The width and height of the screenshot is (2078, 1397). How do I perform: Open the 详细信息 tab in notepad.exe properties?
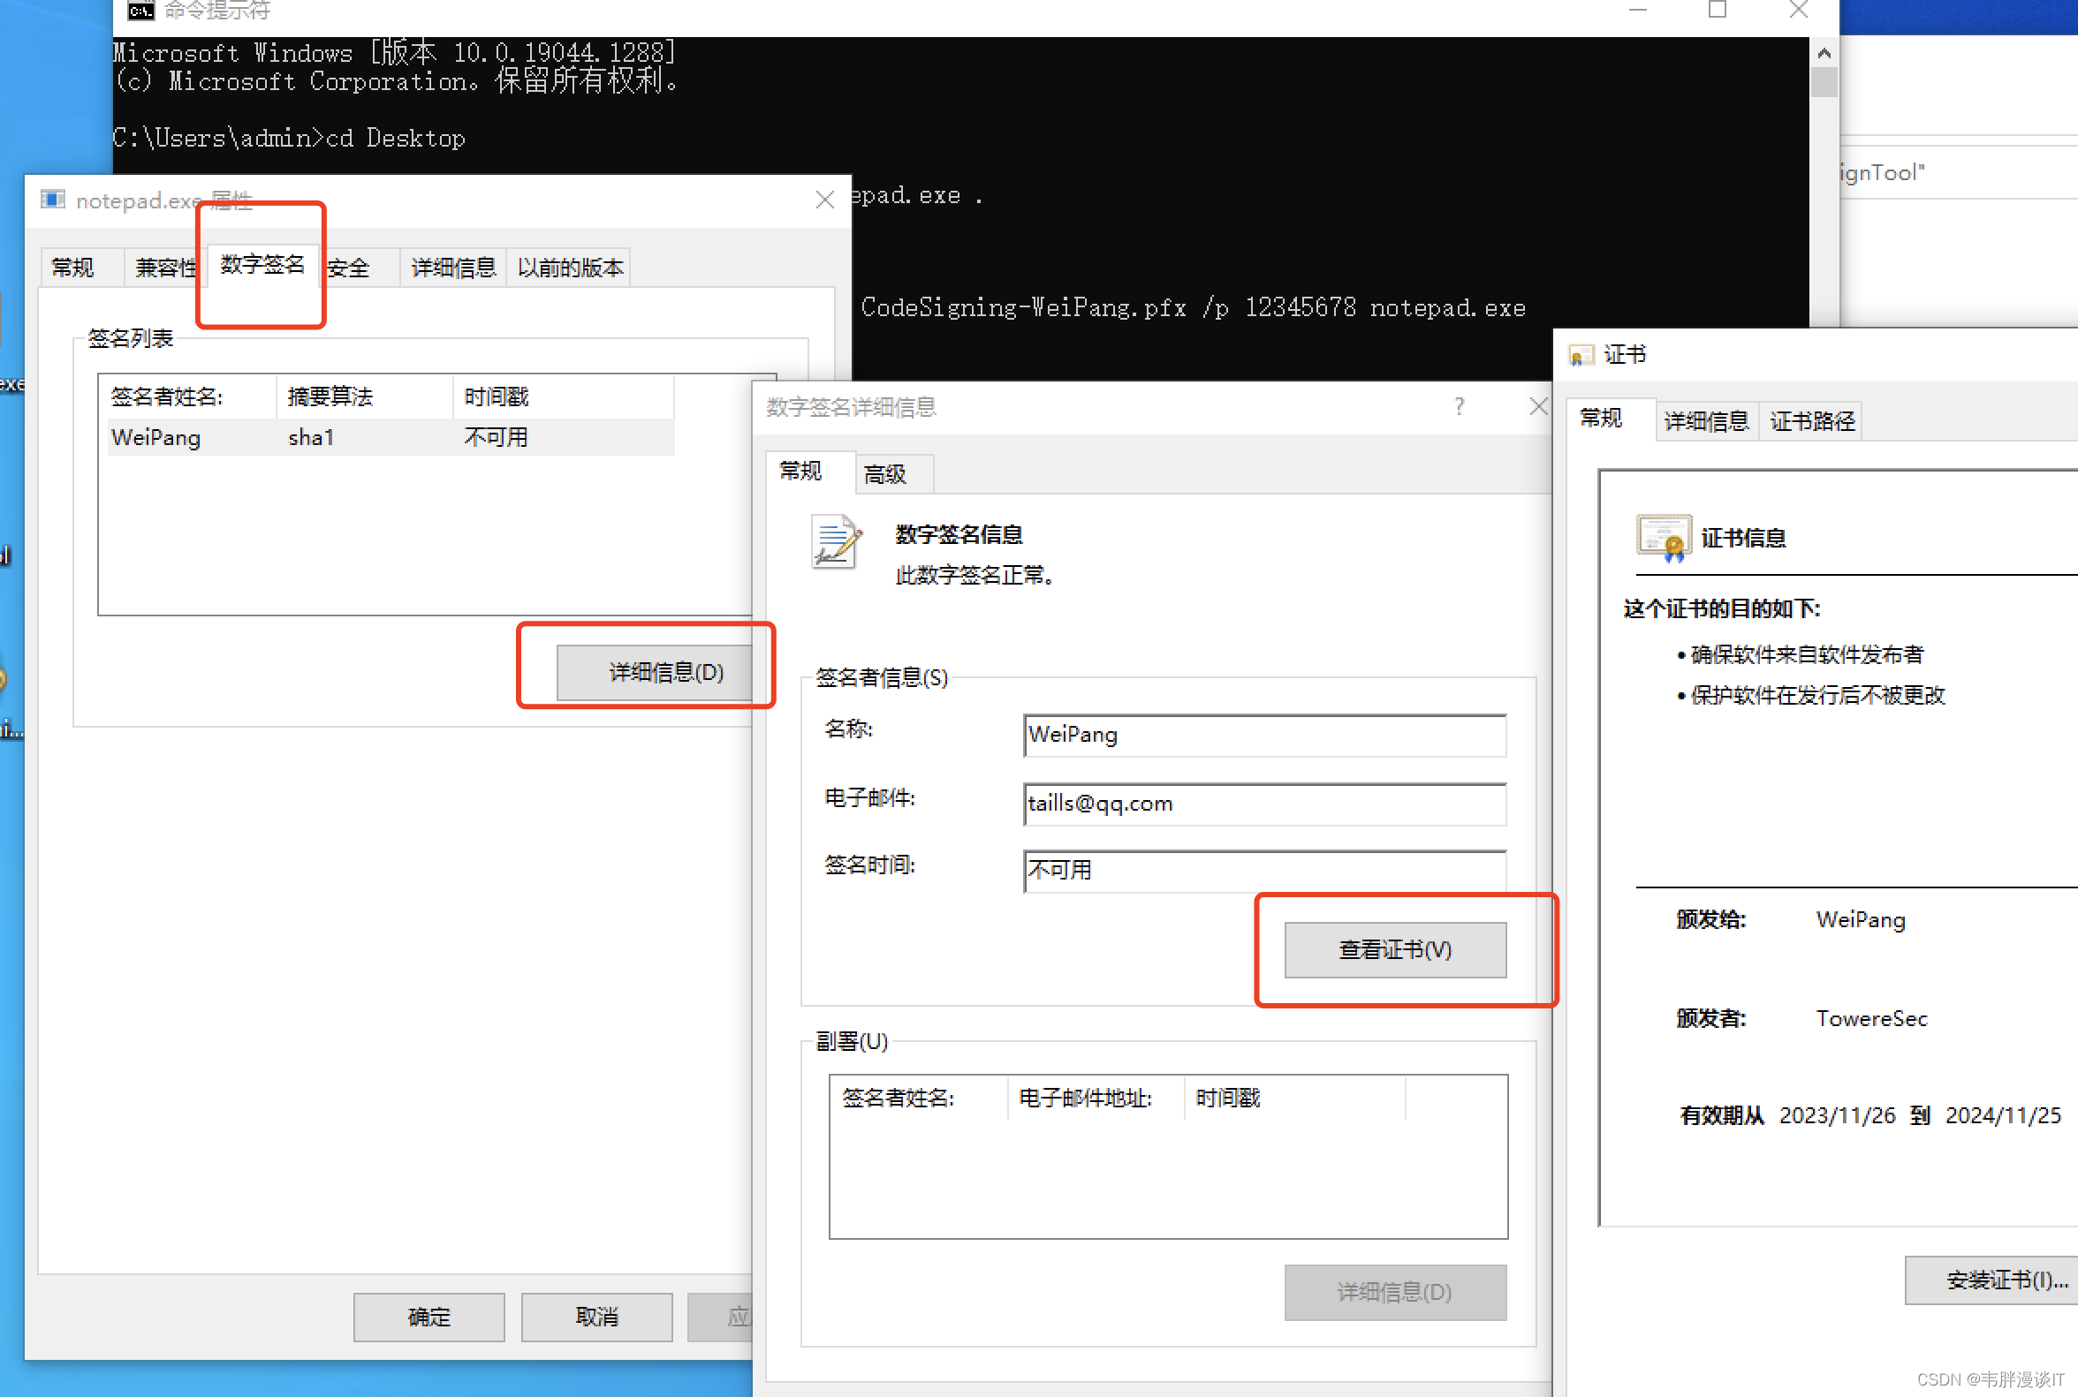pyautogui.click(x=453, y=268)
